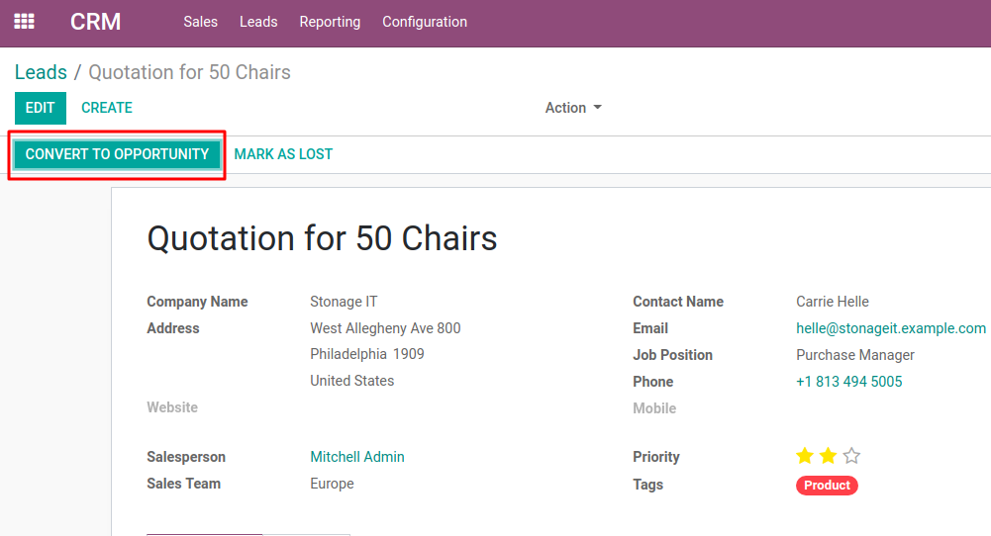Open the apps grid launcher icon
The width and height of the screenshot is (991, 536).
click(24, 22)
